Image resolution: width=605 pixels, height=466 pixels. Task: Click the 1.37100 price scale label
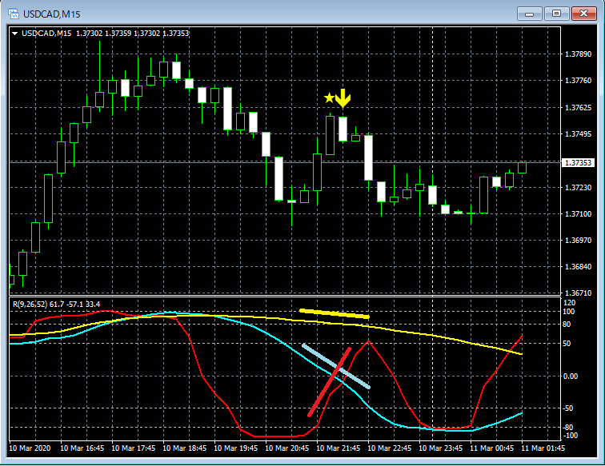click(578, 214)
